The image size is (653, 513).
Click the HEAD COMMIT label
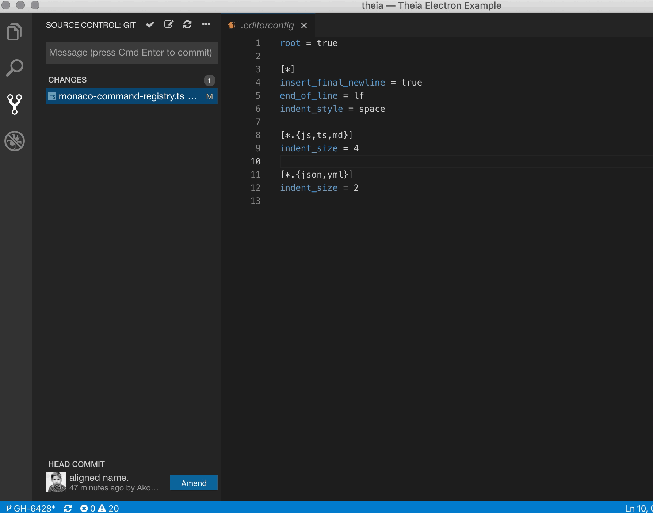[x=76, y=464]
